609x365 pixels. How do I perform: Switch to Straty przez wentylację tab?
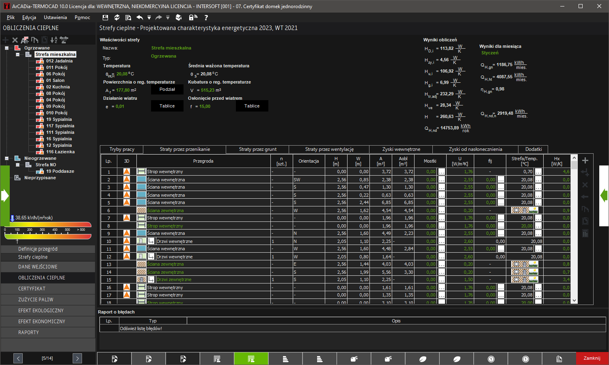pyautogui.click(x=329, y=149)
